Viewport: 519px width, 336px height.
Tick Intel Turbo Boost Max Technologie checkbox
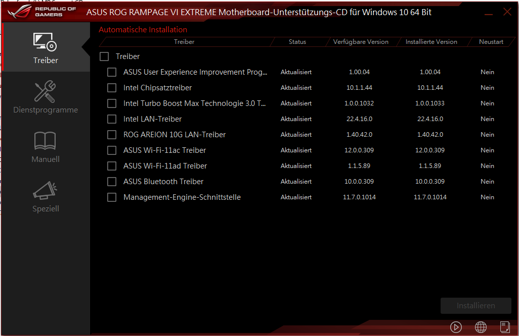tap(112, 103)
